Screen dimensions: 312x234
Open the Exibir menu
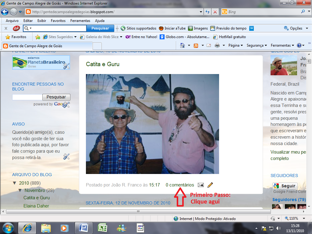[x=42, y=21]
